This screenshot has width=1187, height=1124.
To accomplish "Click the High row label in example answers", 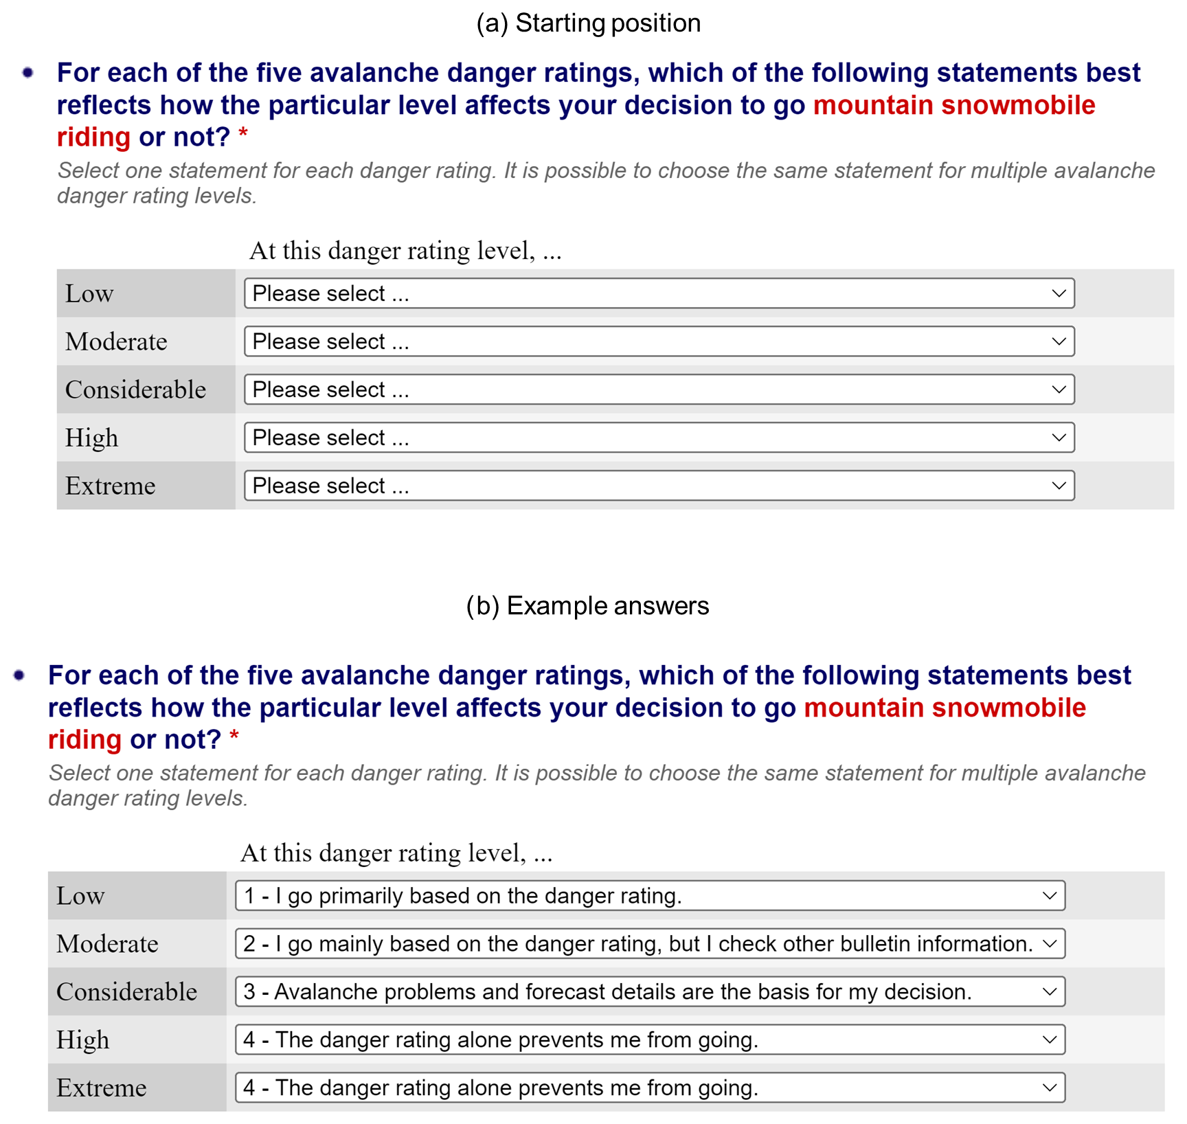I will (82, 1040).
